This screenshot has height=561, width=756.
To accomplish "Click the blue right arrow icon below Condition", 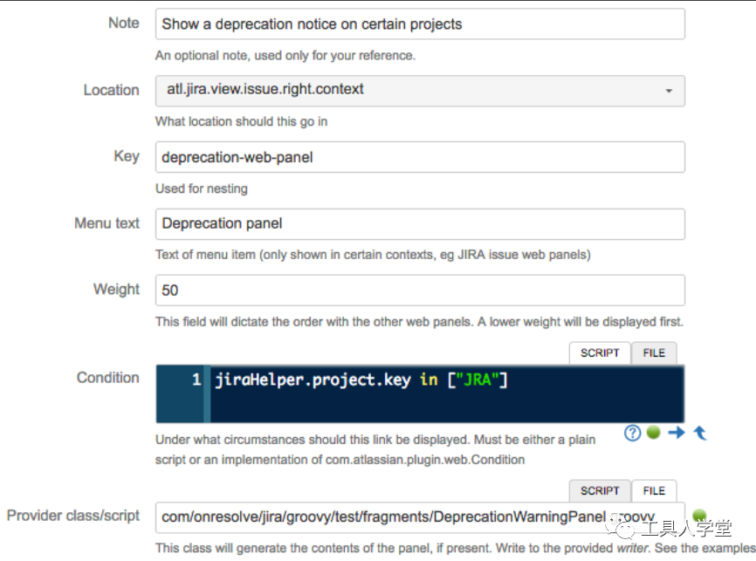I will (x=677, y=433).
